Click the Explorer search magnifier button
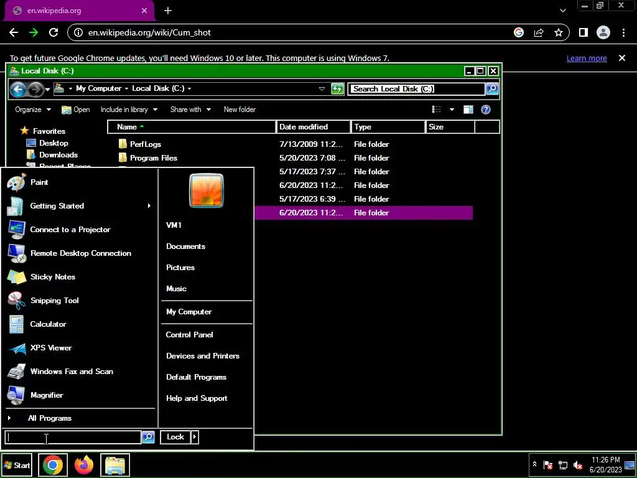Image resolution: width=637 pixels, height=478 pixels. click(x=492, y=88)
